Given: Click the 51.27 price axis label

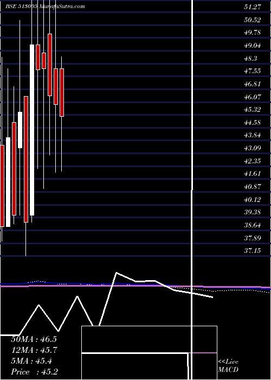Looking at the screenshot, I should point(253,7).
